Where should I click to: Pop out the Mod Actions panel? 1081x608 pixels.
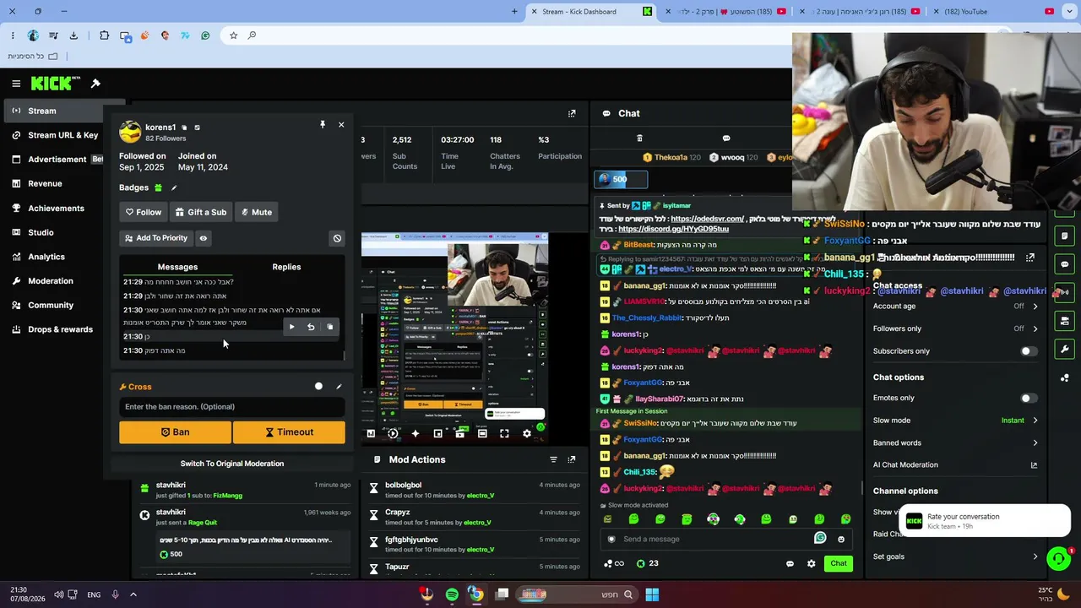[572, 459]
